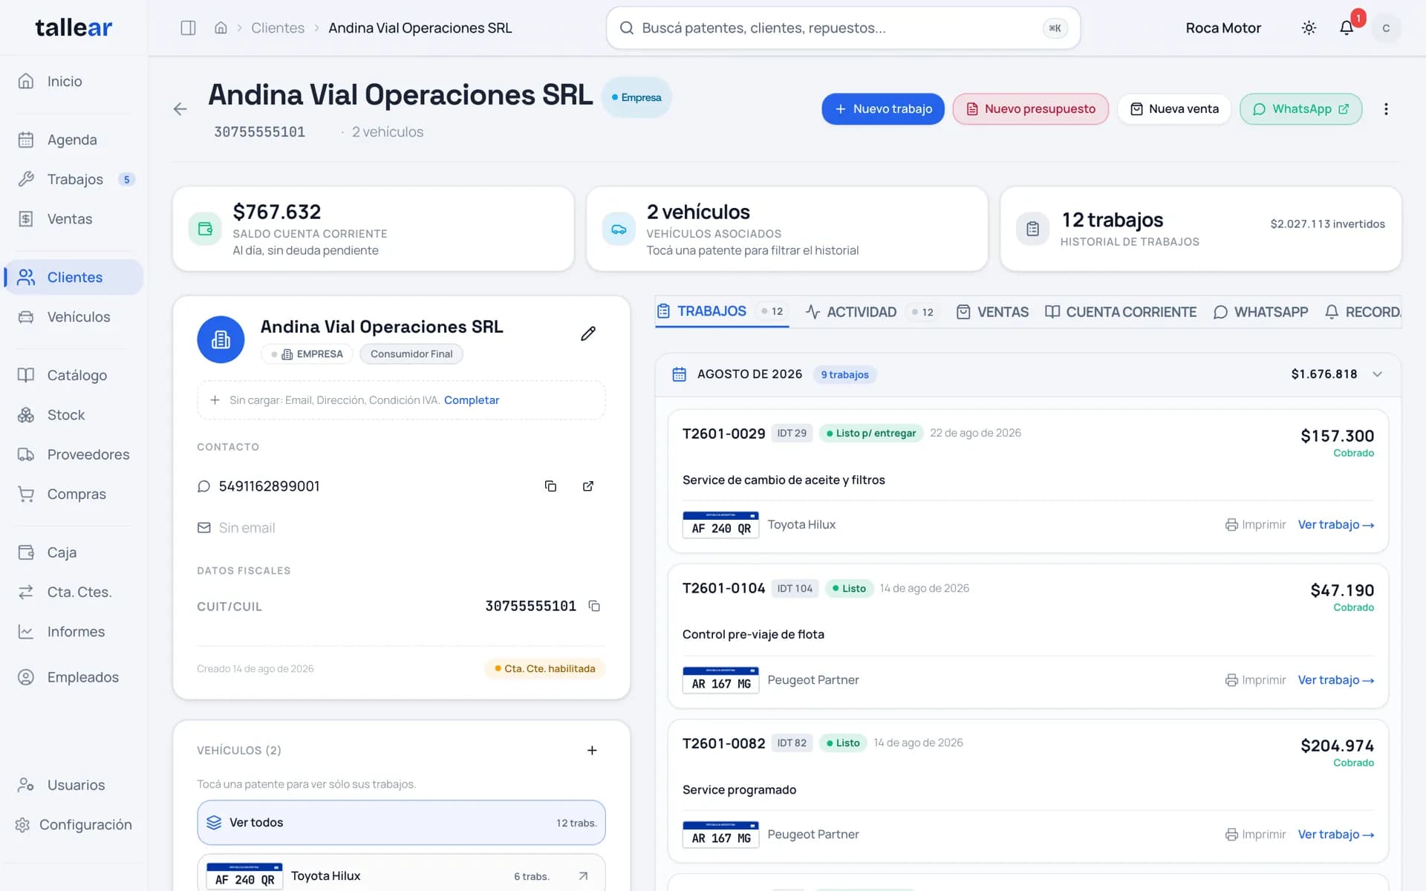1426x891 pixels.
Task: Click Nuevo trabajo button
Action: click(x=882, y=109)
